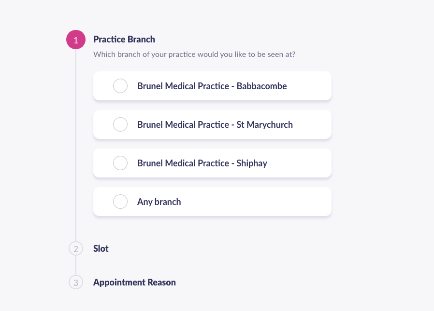Tick the Any branch radio circle
The image size is (434, 311).
point(120,202)
